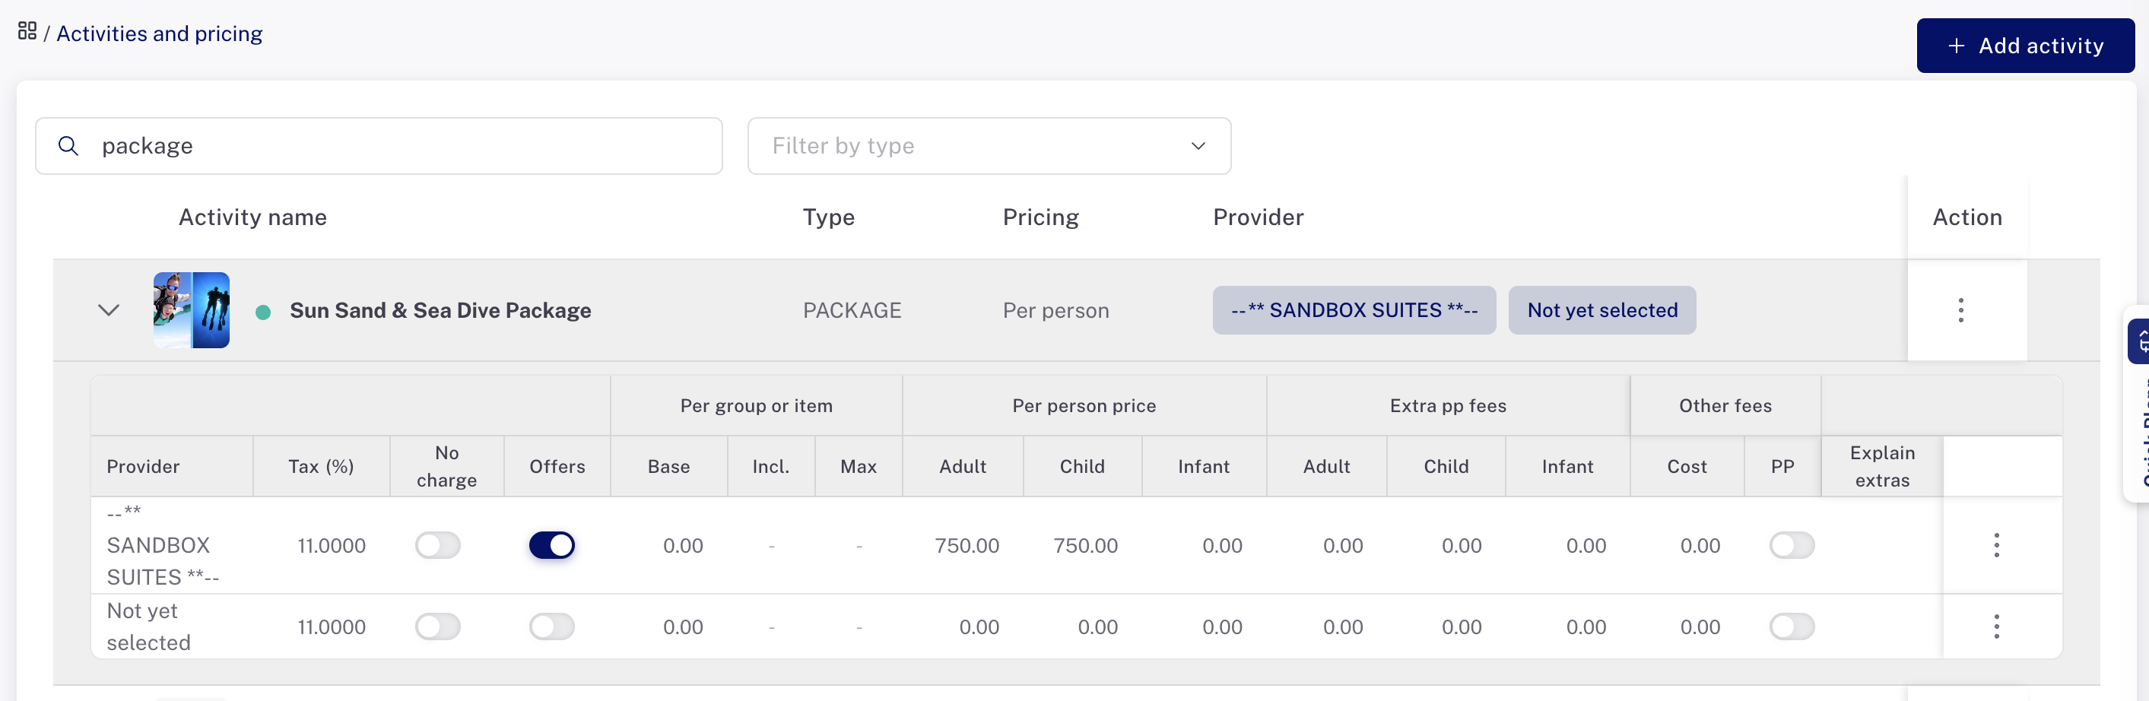Toggle PP other fees for SANDBOX SUITES row

coord(1792,545)
